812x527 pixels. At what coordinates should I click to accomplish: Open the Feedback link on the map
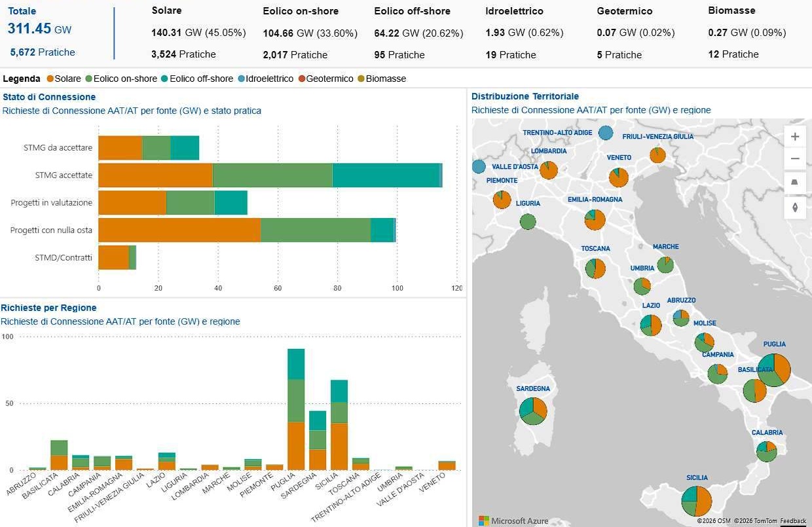pyautogui.click(x=793, y=520)
